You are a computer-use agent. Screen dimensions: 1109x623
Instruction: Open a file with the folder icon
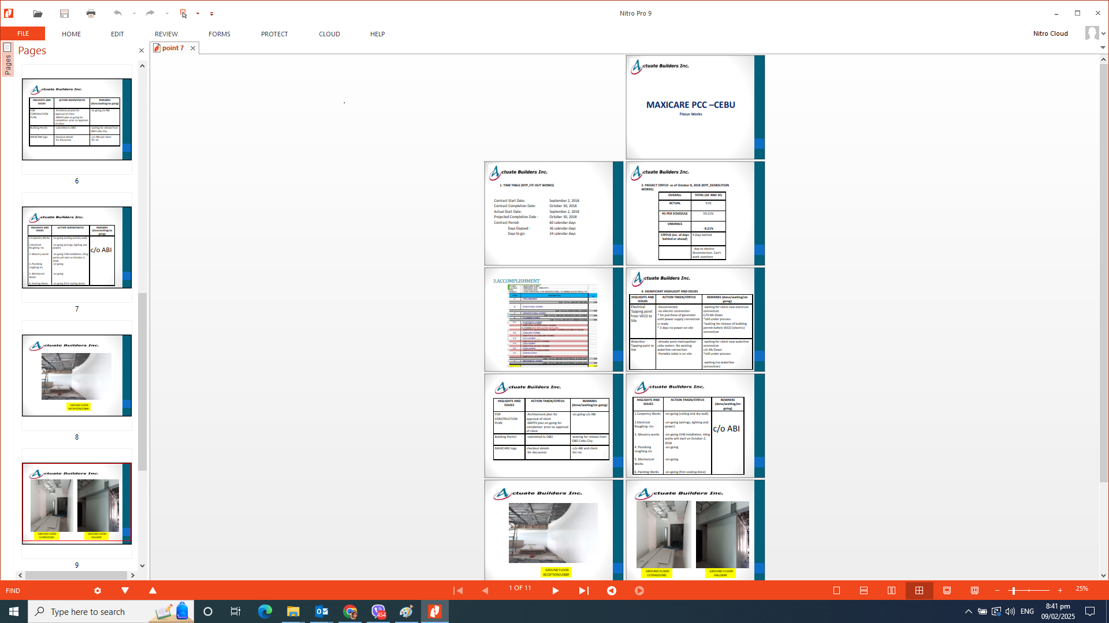pyautogui.click(x=38, y=13)
